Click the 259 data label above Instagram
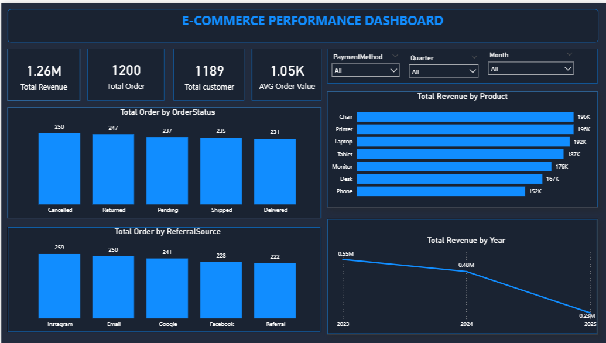This screenshot has width=606, height=343. click(x=59, y=247)
